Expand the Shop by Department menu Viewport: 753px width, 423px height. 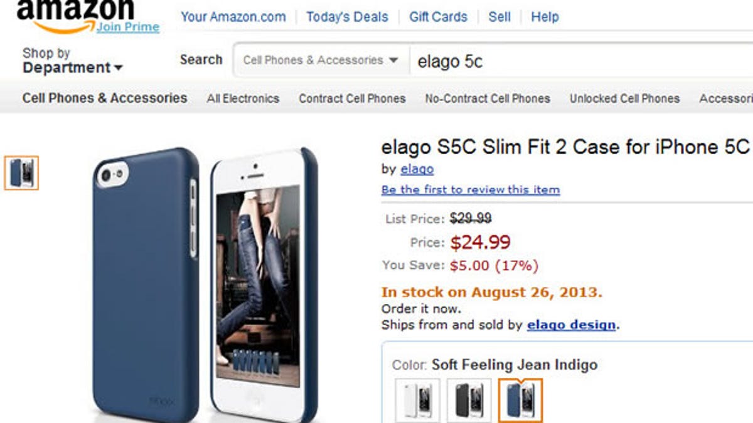(x=72, y=61)
